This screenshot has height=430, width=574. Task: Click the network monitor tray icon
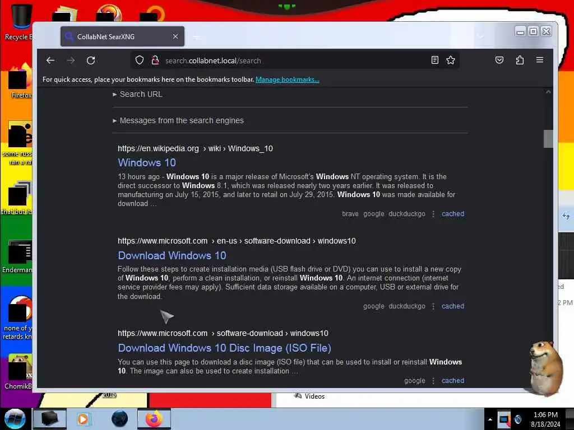(504, 419)
